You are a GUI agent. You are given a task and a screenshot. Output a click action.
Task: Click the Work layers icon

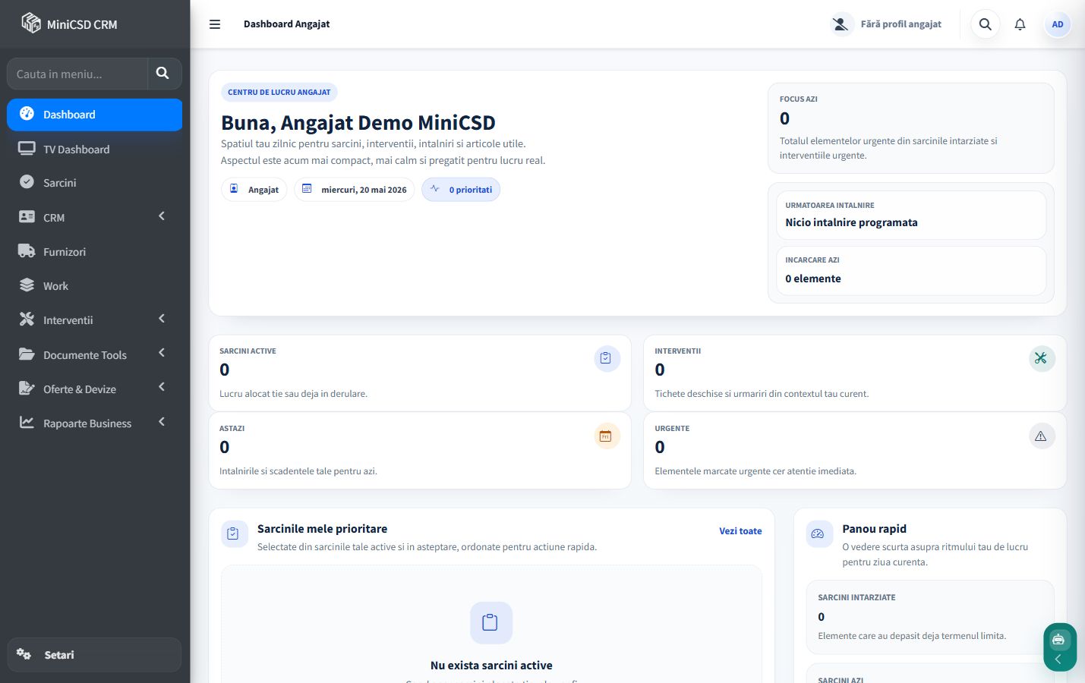click(x=27, y=285)
